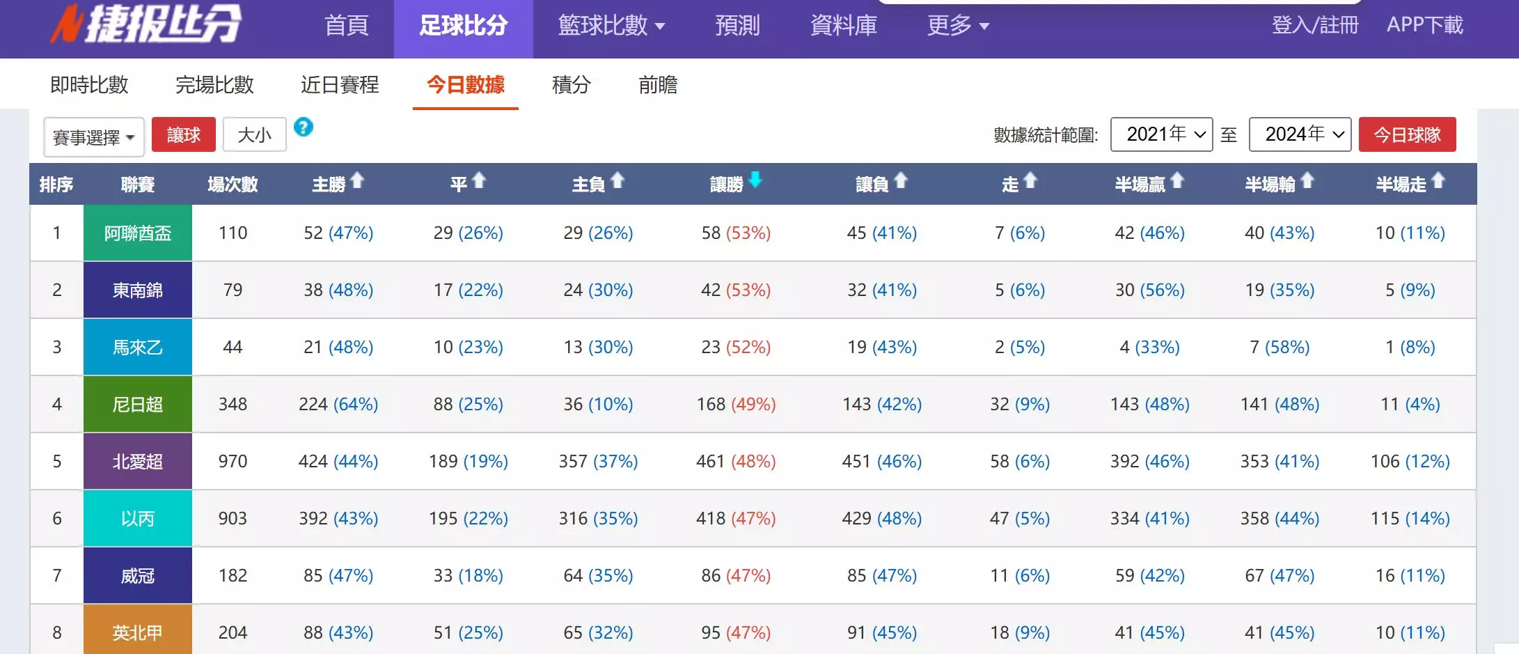Sort by 半場贏 column arrow
Viewport: 1519px width, 654px height.
point(1177,181)
